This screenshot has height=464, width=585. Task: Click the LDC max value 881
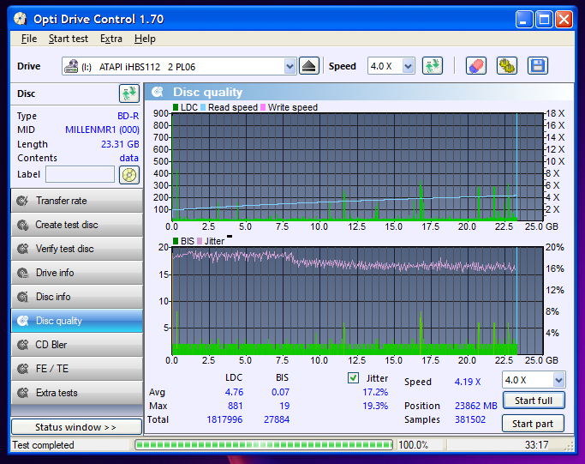click(235, 406)
